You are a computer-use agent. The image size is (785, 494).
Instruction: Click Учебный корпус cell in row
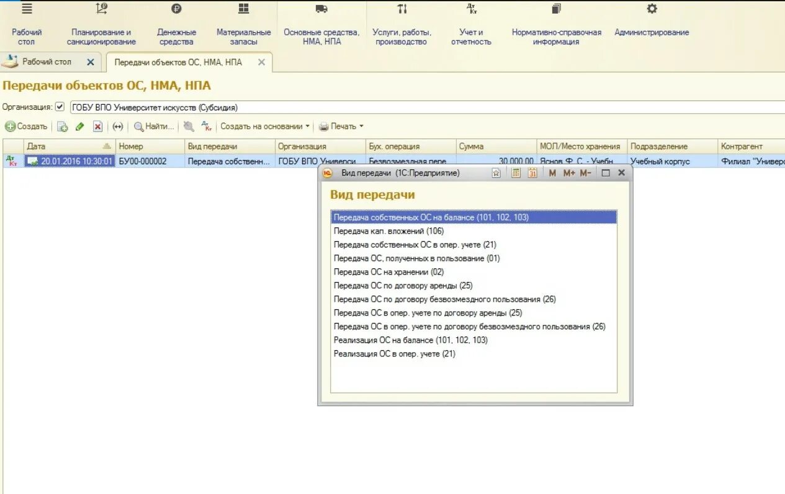pyautogui.click(x=672, y=161)
